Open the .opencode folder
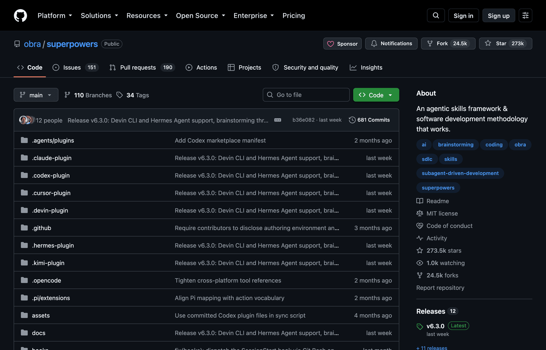Screen dimensions: 546x350 (46, 280)
